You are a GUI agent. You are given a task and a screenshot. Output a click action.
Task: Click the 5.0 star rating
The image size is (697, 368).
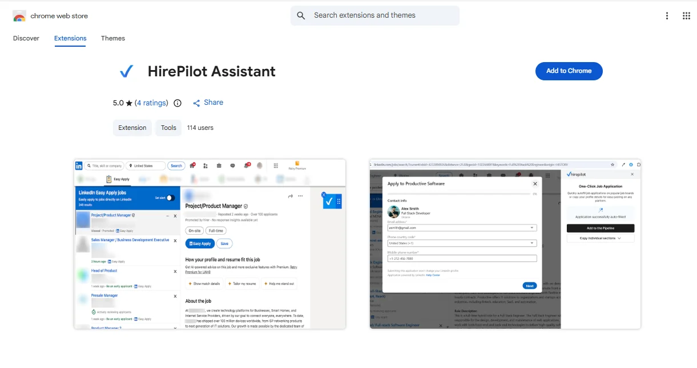(123, 103)
